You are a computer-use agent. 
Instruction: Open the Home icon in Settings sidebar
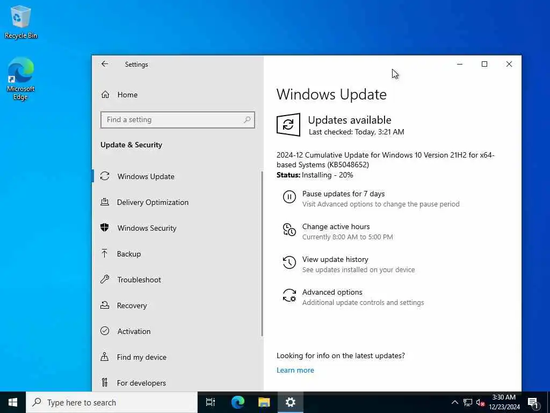[105, 95]
